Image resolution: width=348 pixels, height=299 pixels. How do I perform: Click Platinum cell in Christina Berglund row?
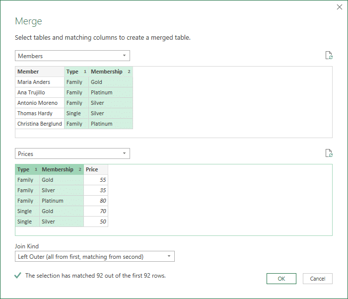coord(111,124)
